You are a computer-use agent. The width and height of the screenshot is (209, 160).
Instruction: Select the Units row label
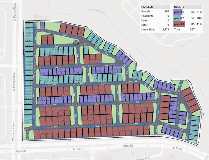[x=145, y=21]
